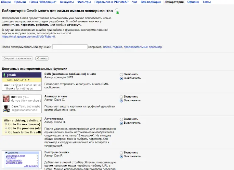The width and height of the screenshot is (234, 170).
Task: Click the Quick Links collapse triangle
Action: click(6, 153)
